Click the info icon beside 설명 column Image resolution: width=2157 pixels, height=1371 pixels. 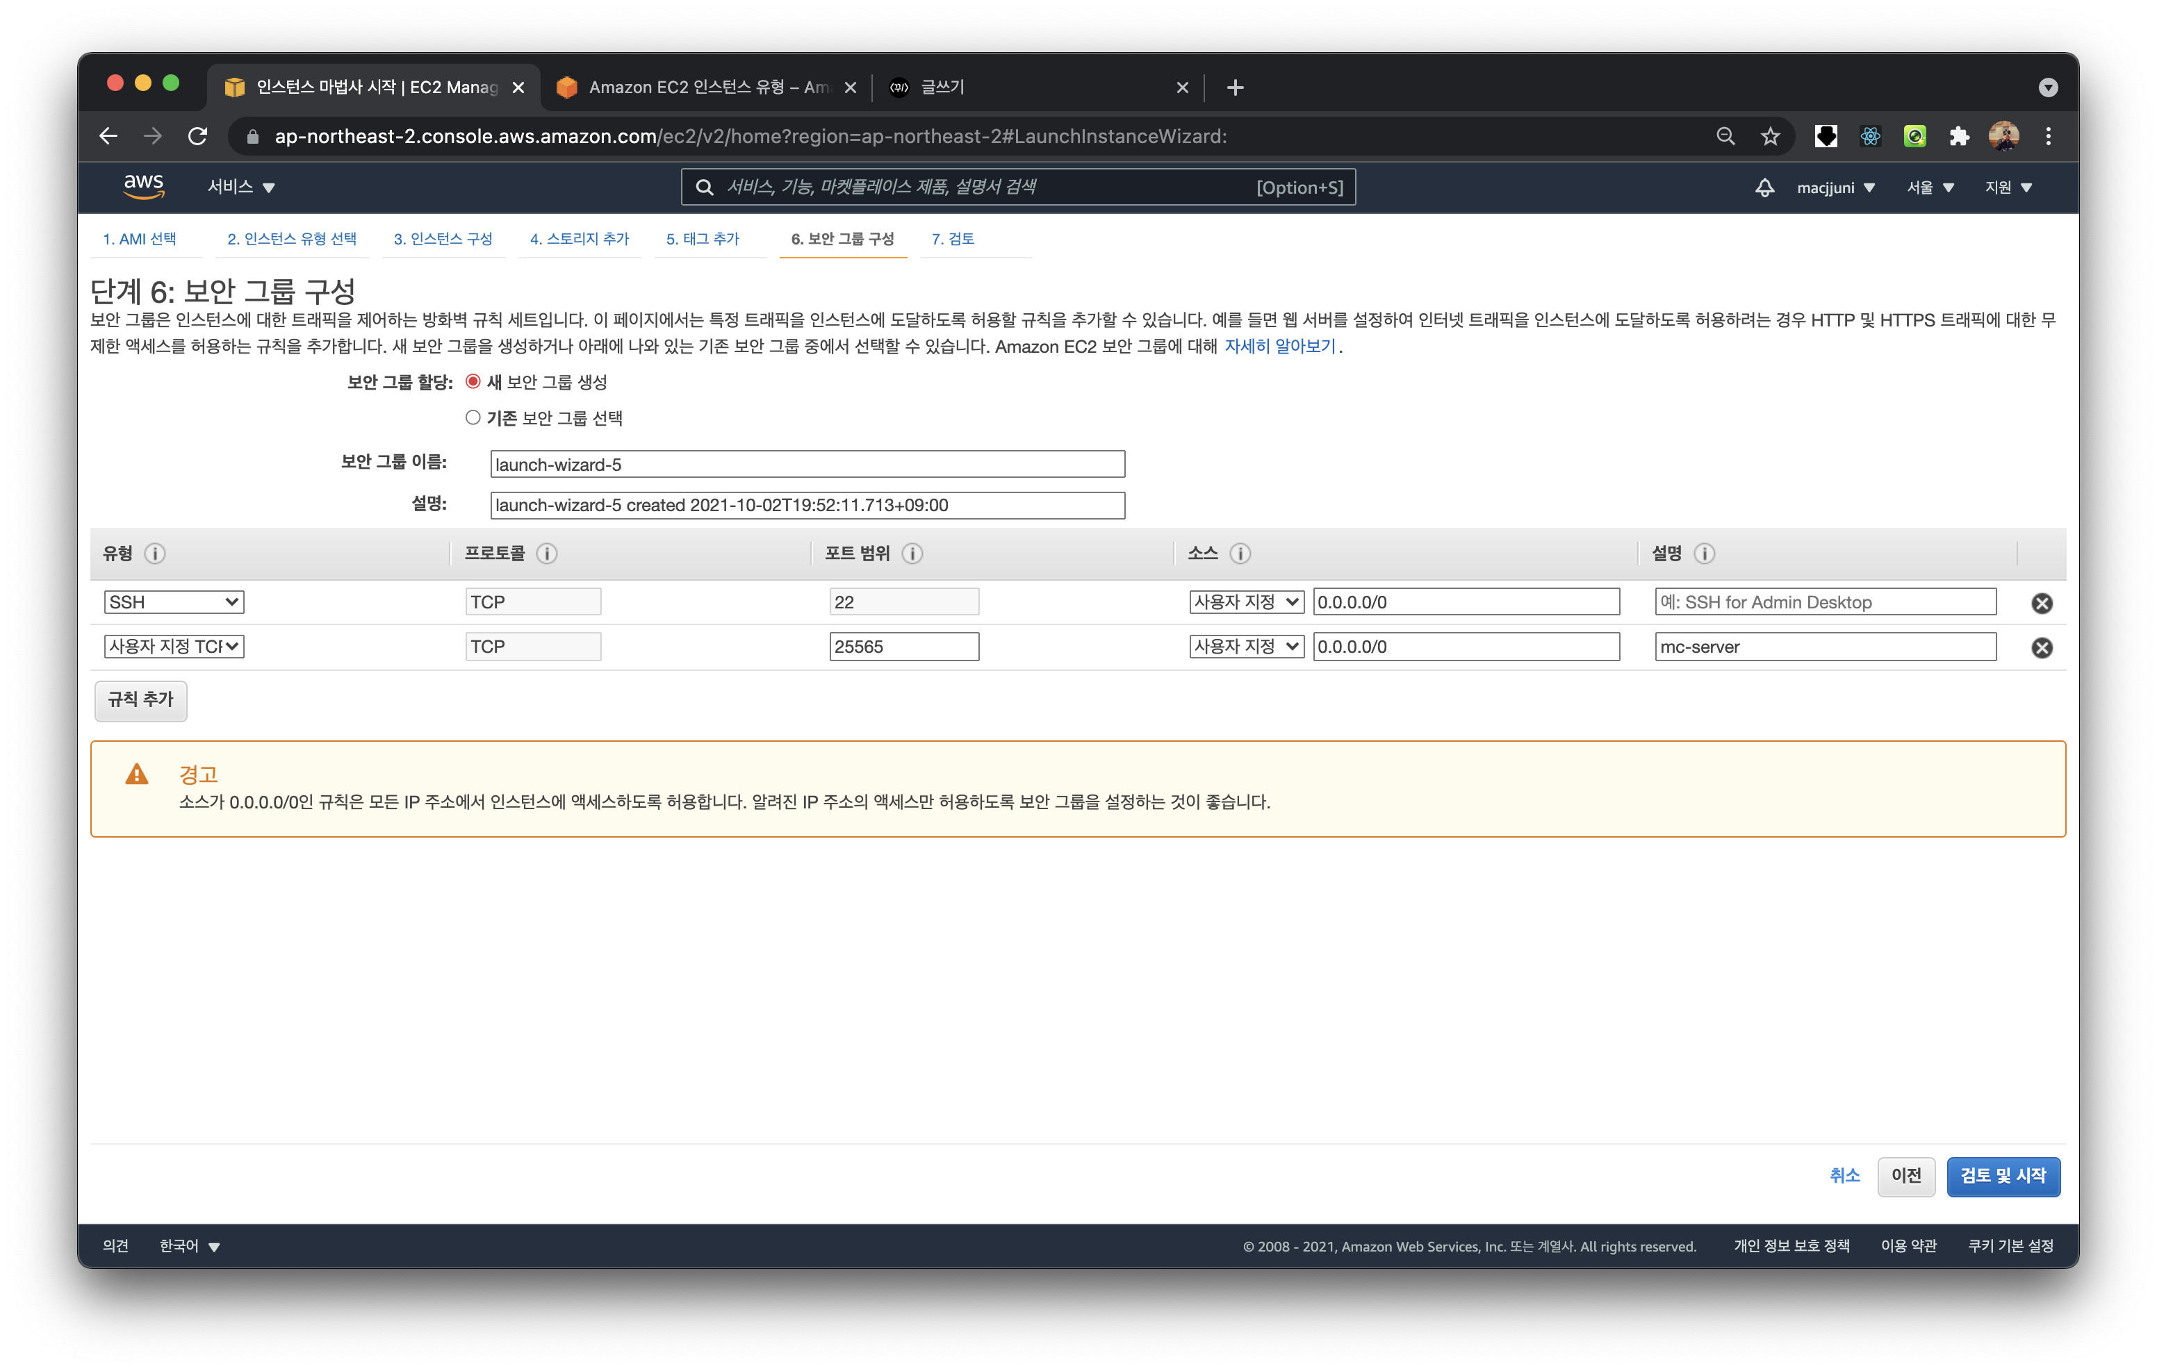(1707, 554)
